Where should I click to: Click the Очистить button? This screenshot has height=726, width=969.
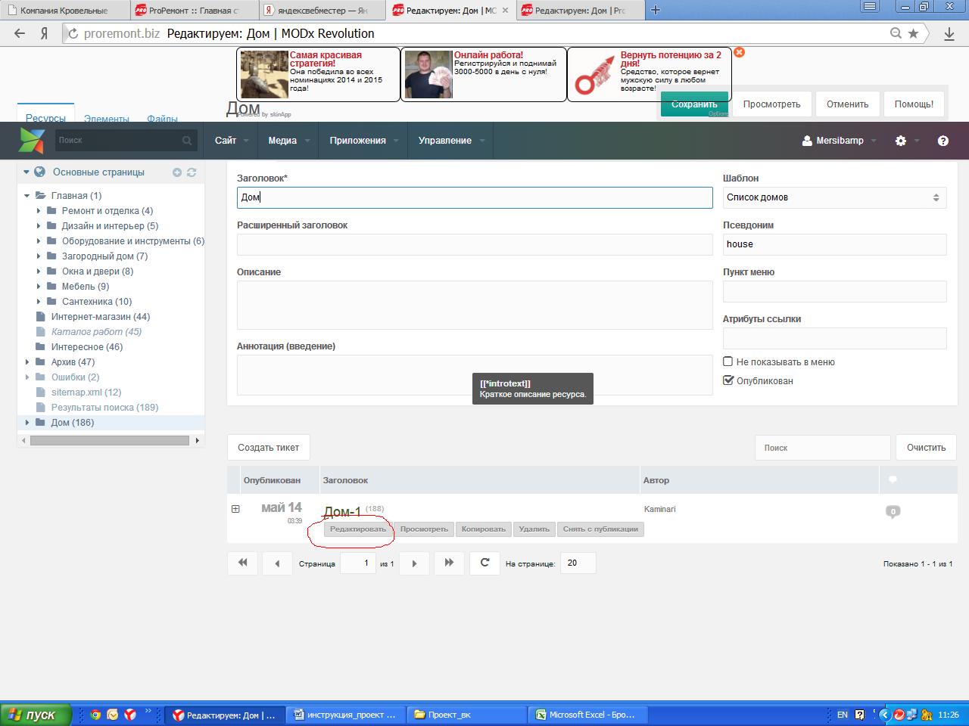[926, 448]
